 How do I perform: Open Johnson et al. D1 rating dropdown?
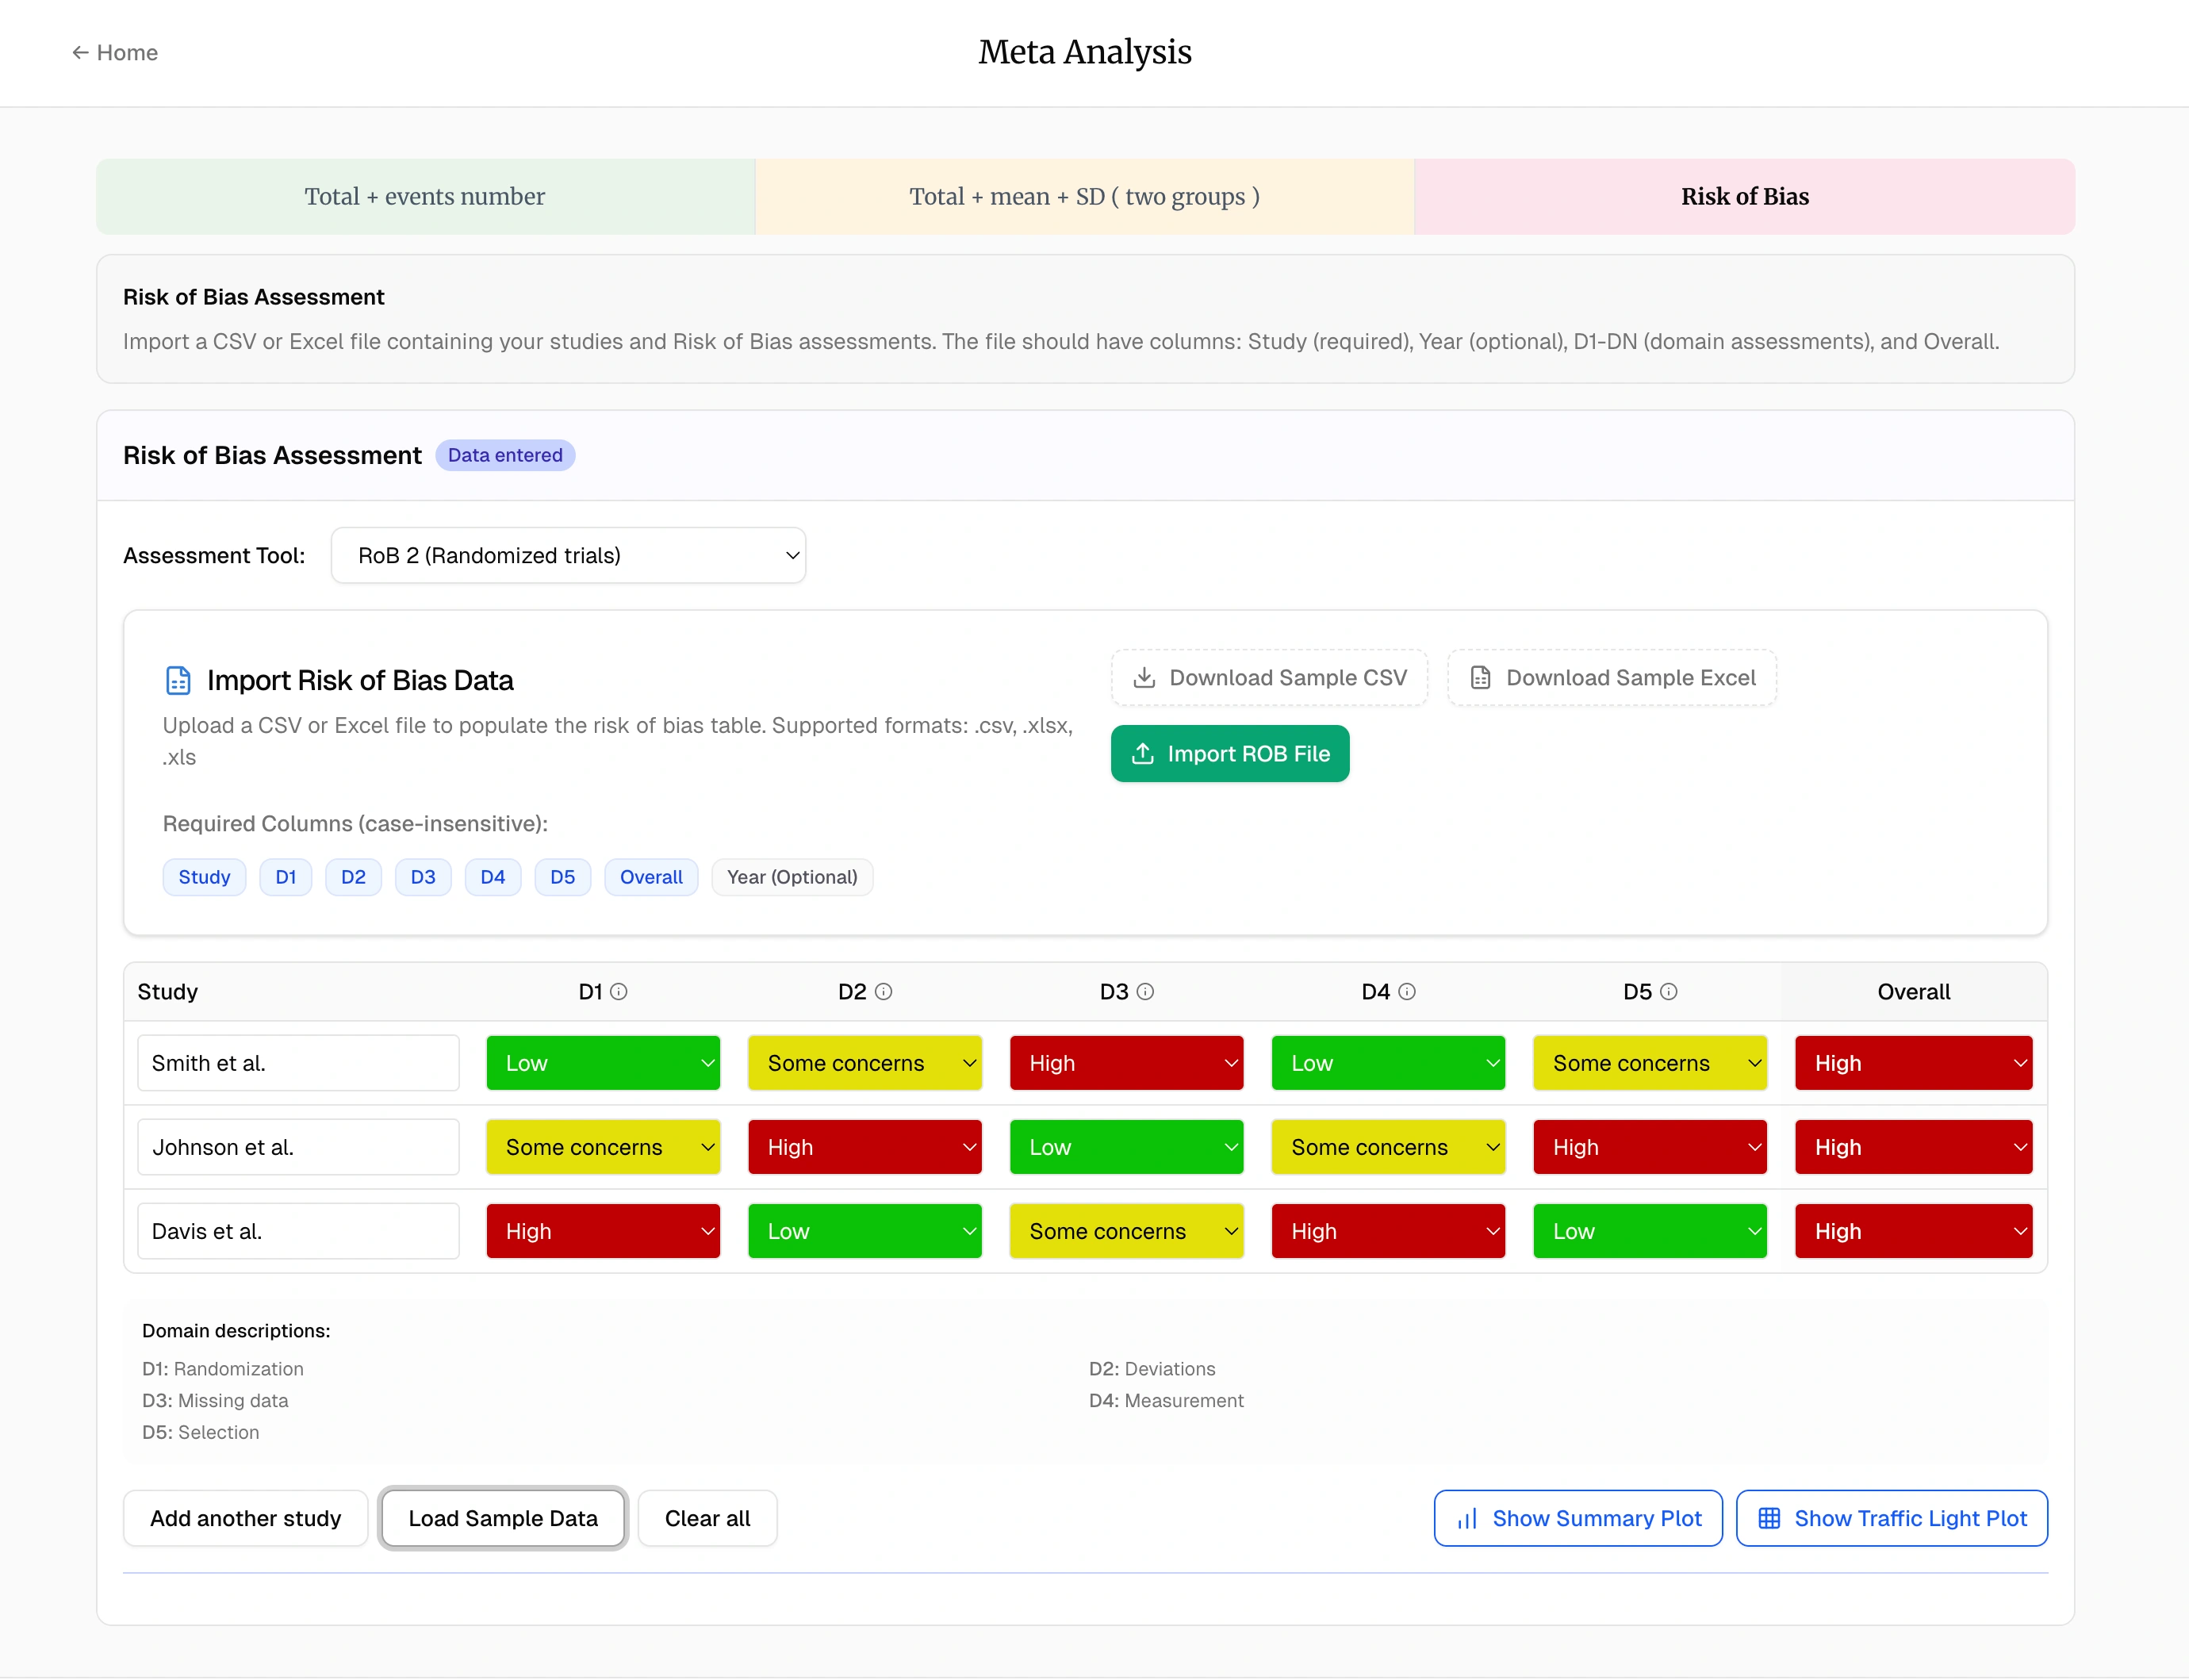pyautogui.click(x=603, y=1147)
